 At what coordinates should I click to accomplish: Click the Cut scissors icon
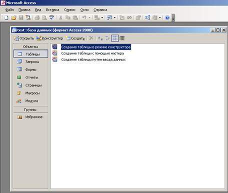(x=60, y=17)
